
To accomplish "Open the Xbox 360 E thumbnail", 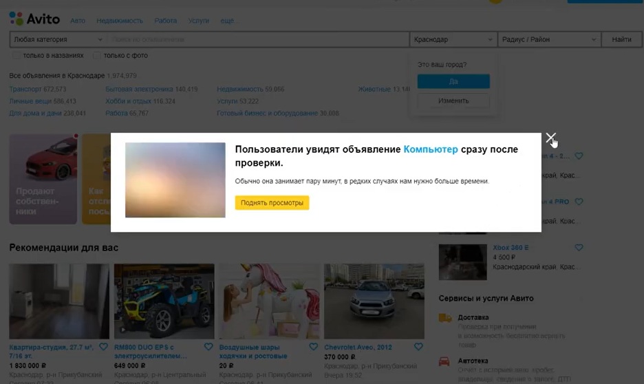I will [x=463, y=262].
